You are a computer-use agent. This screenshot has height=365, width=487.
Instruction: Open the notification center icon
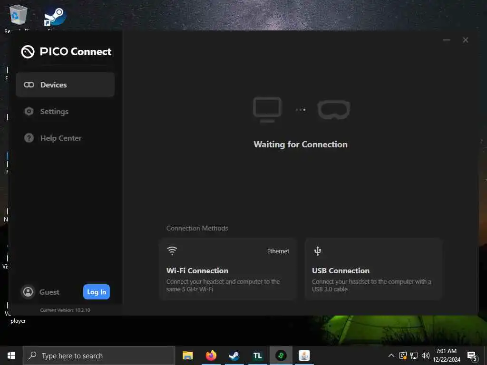coord(472,356)
